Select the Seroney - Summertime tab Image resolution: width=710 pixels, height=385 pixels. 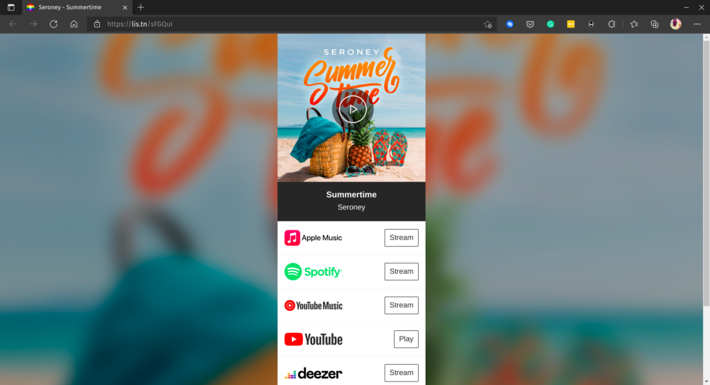[x=77, y=7]
